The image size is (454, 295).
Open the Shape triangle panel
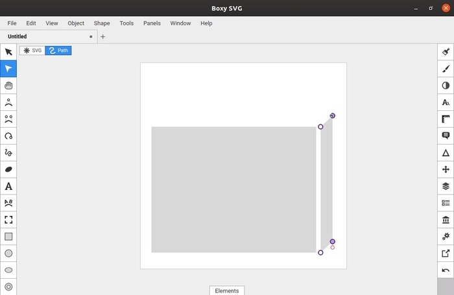[446, 152]
